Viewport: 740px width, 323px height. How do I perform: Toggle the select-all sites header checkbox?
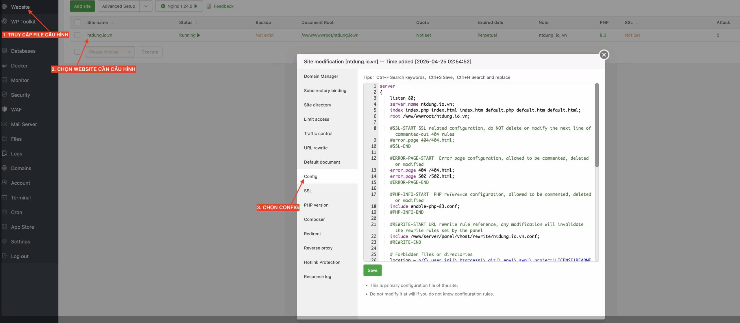pos(77,23)
